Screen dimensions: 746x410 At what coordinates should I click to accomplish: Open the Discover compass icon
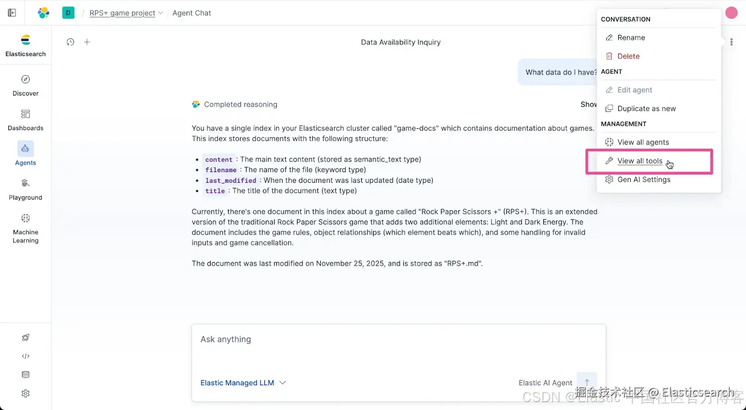point(26,80)
